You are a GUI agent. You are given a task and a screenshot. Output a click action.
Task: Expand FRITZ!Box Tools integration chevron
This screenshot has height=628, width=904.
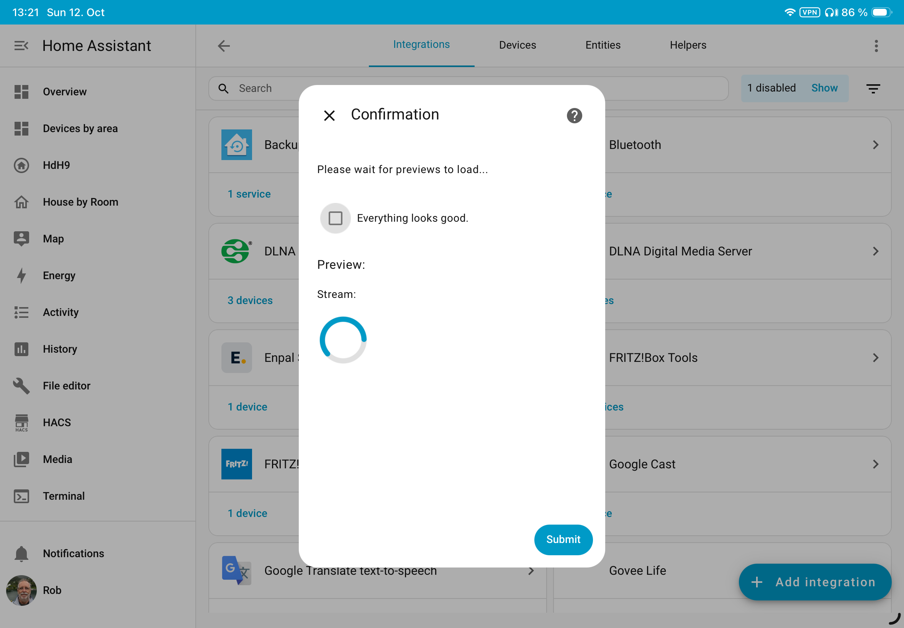tap(875, 358)
